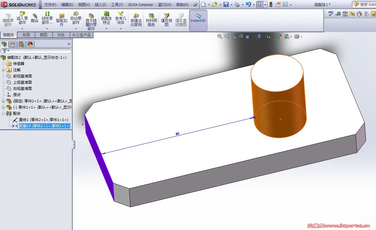Open the 3DVIA Composer menu
The width and height of the screenshot is (376, 230).
click(x=141, y=5)
